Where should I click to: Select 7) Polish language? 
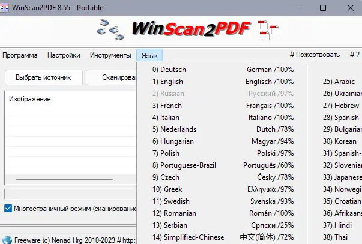(x=223, y=153)
